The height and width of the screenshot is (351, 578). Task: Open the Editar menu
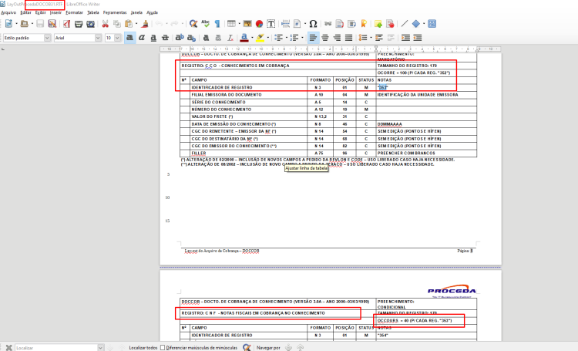click(x=25, y=12)
